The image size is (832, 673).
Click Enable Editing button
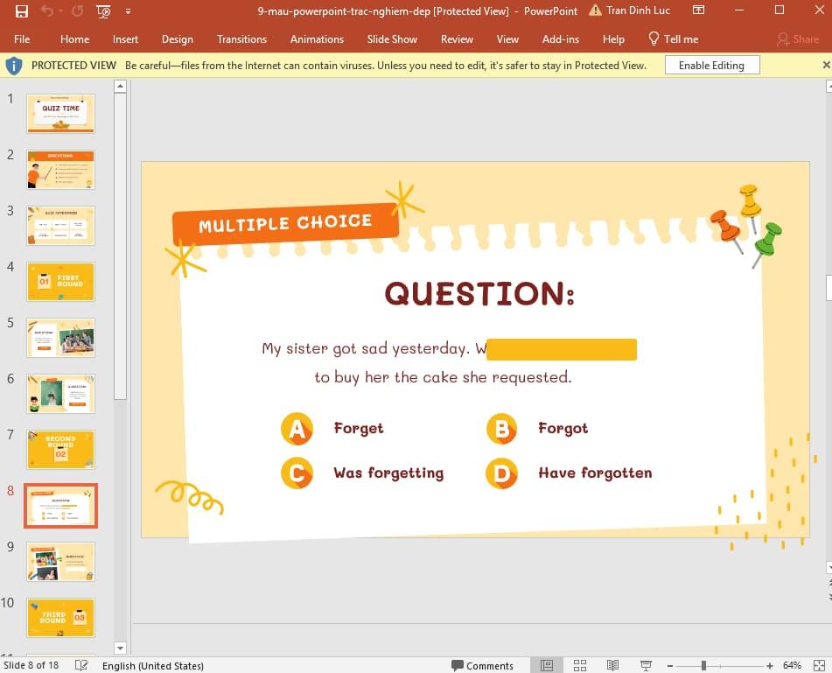[711, 66]
